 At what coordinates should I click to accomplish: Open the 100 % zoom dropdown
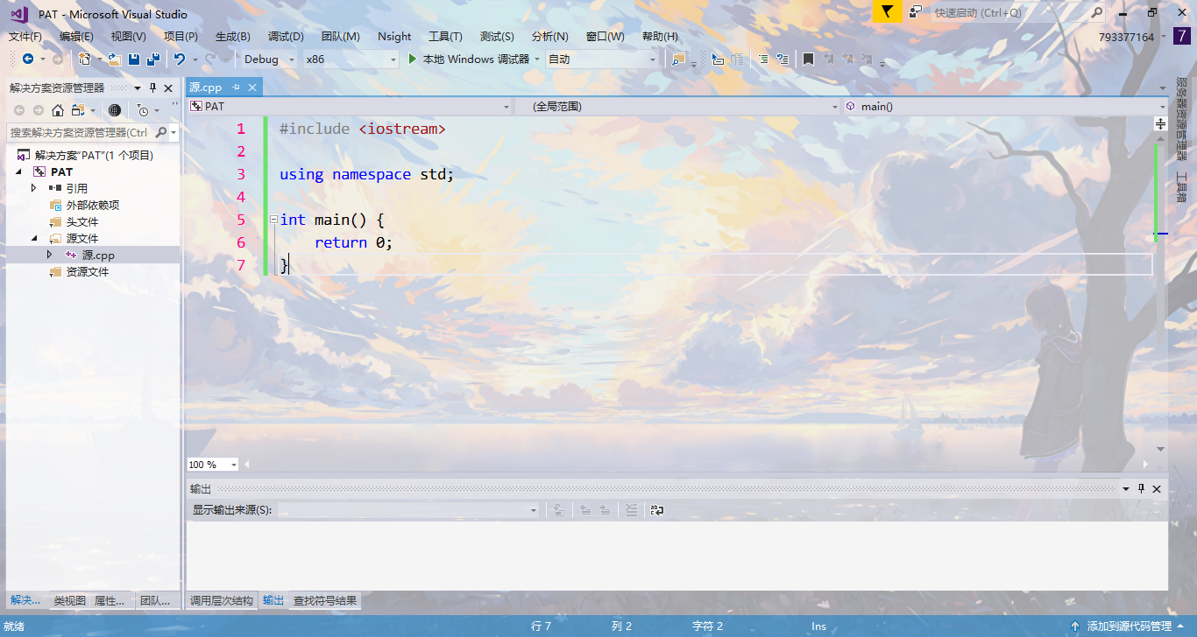213,465
